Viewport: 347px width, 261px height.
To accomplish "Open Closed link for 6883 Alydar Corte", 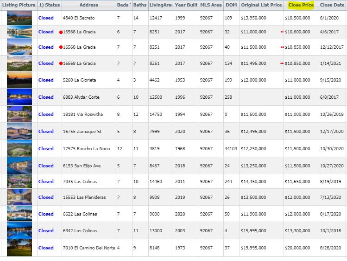I will (x=46, y=97).
